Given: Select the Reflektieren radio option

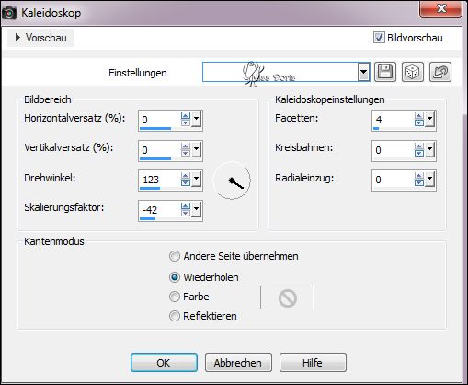Looking at the screenshot, I should click(x=175, y=316).
